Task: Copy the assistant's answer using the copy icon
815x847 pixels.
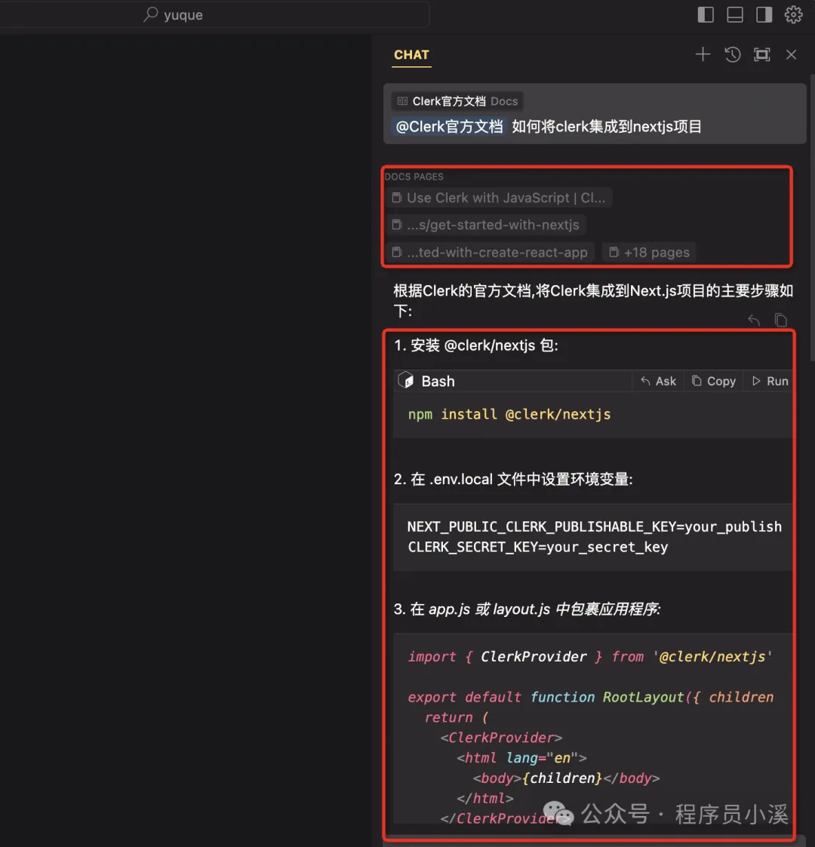Action: [x=781, y=320]
